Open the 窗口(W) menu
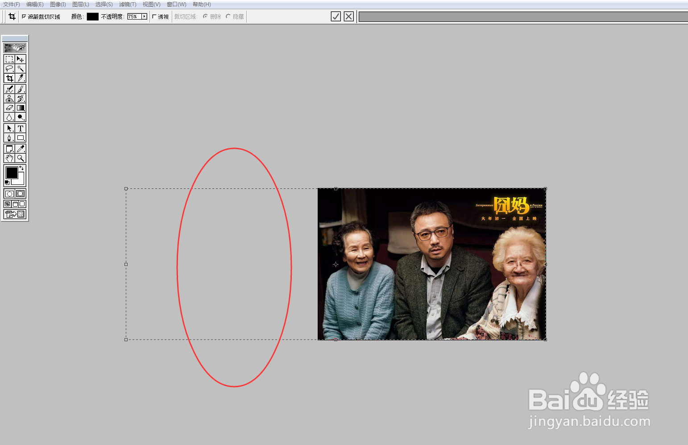Image resolution: width=688 pixels, height=445 pixels. pyautogui.click(x=176, y=4)
